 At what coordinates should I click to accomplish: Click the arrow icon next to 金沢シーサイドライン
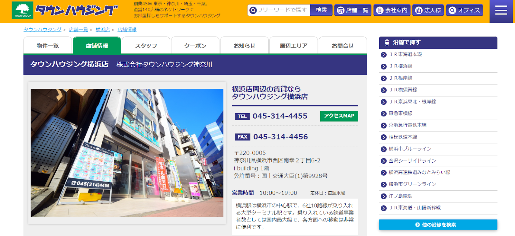[x=383, y=161]
